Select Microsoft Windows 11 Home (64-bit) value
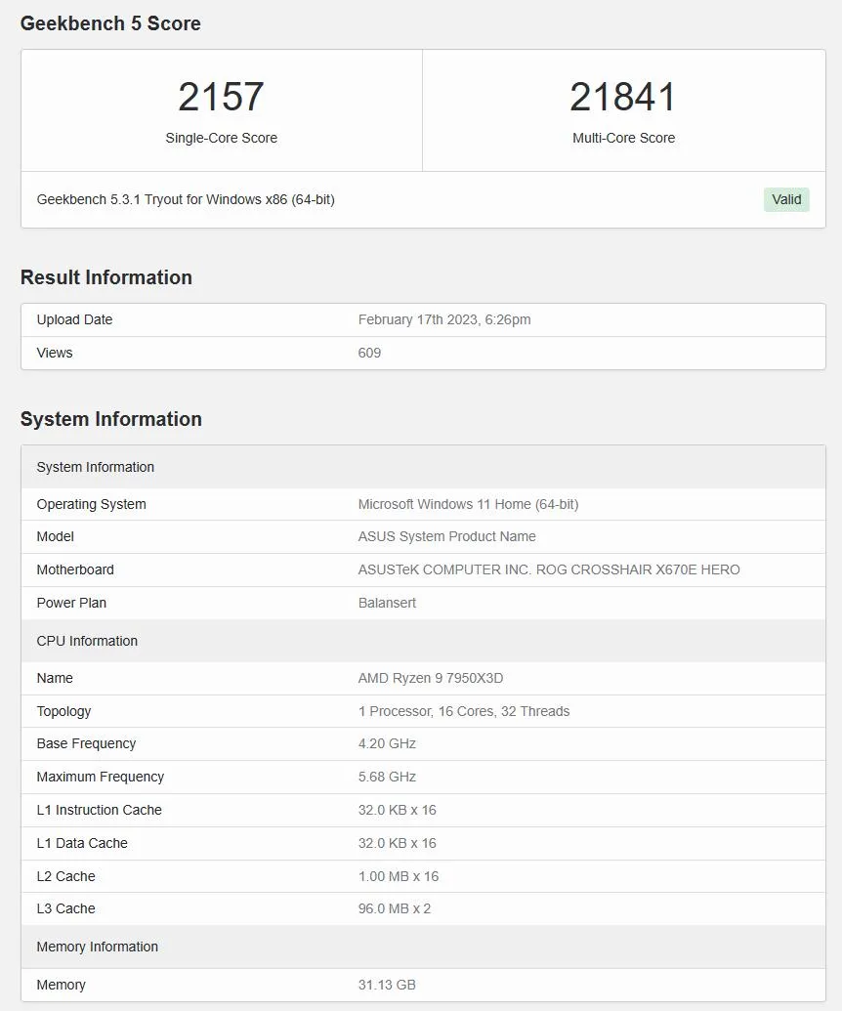This screenshot has height=1011, width=842. coord(468,504)
